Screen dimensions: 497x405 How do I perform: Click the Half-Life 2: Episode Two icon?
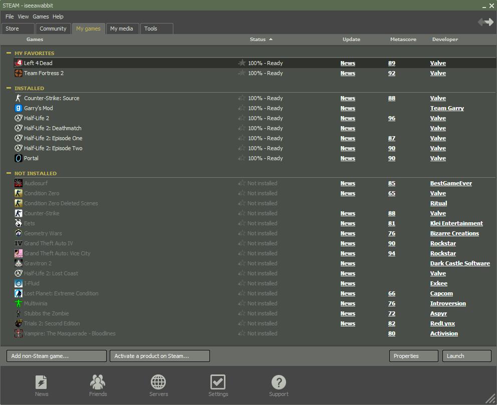19,148
